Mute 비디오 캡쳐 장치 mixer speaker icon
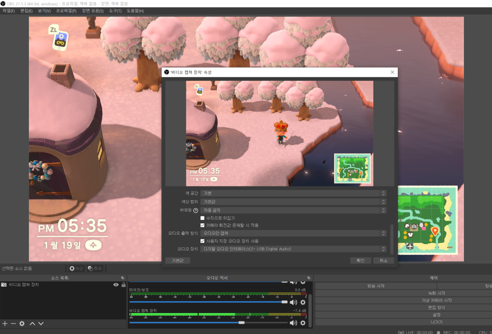492x334 pixels. (x=293, y=323)
